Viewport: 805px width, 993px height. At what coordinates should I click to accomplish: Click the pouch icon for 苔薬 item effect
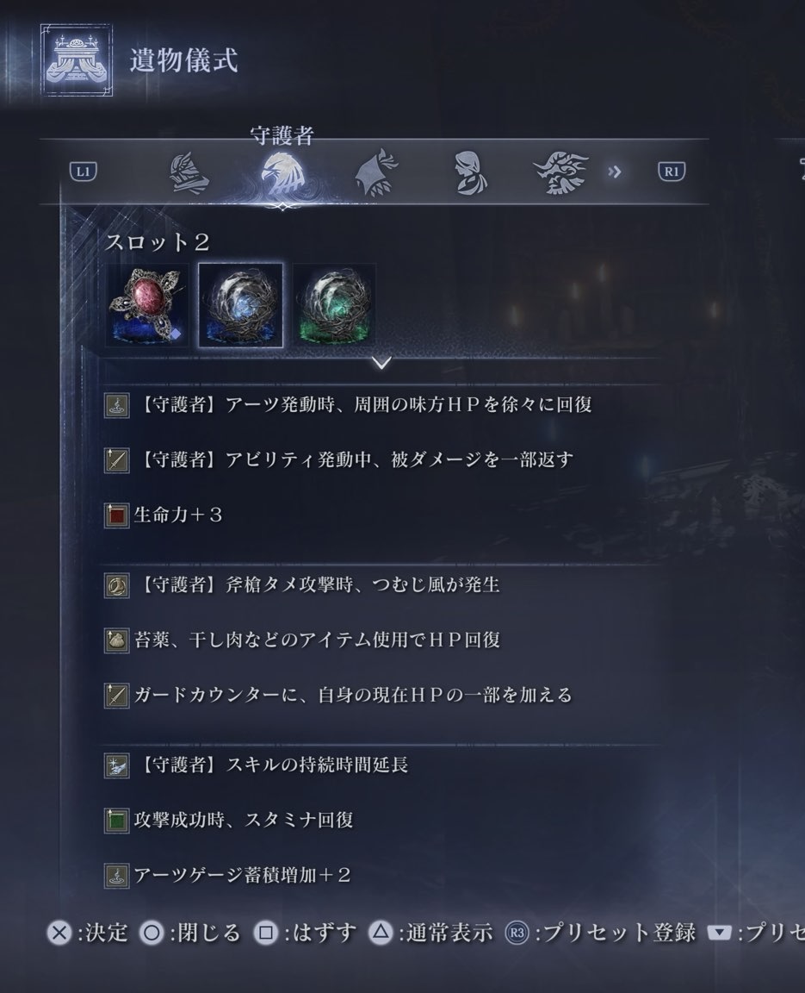coord(116,640)
